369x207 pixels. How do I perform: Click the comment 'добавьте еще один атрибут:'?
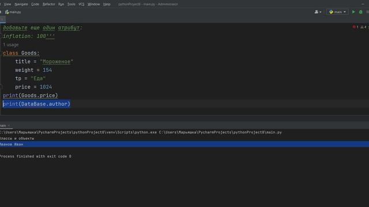[x=43, y=28]
